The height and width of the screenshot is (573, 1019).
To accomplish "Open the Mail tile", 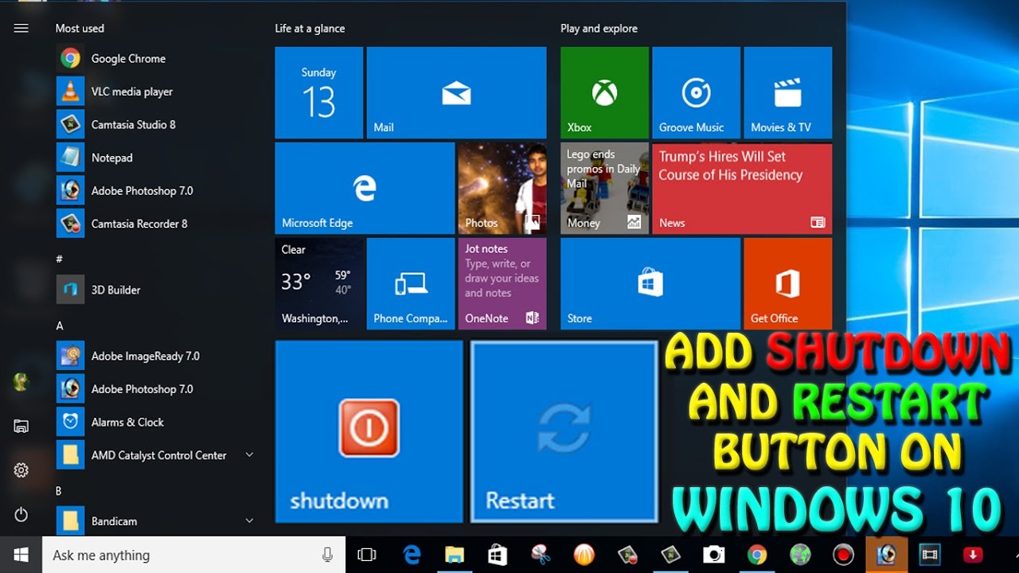I will pyautogui.click(x=456, y=92).
